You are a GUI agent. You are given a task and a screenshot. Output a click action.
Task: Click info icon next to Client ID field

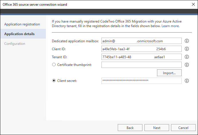(187, 49)
